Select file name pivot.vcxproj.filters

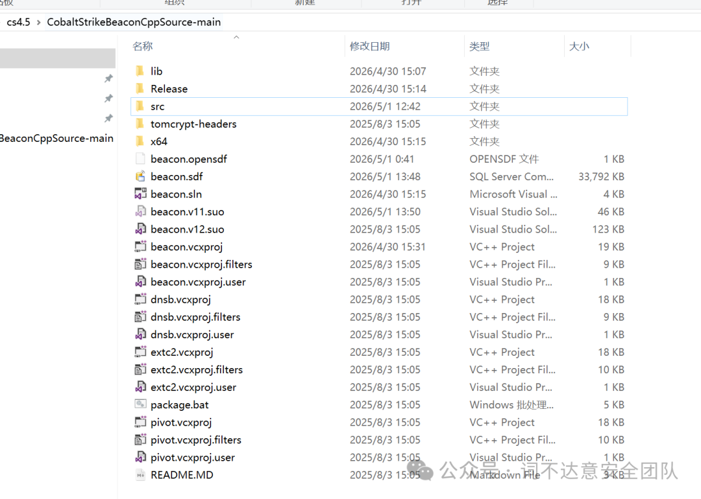[196, 440]
